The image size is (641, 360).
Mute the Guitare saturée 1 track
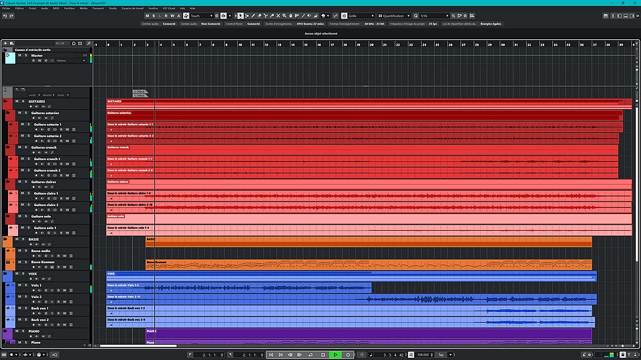coord(21,125)
